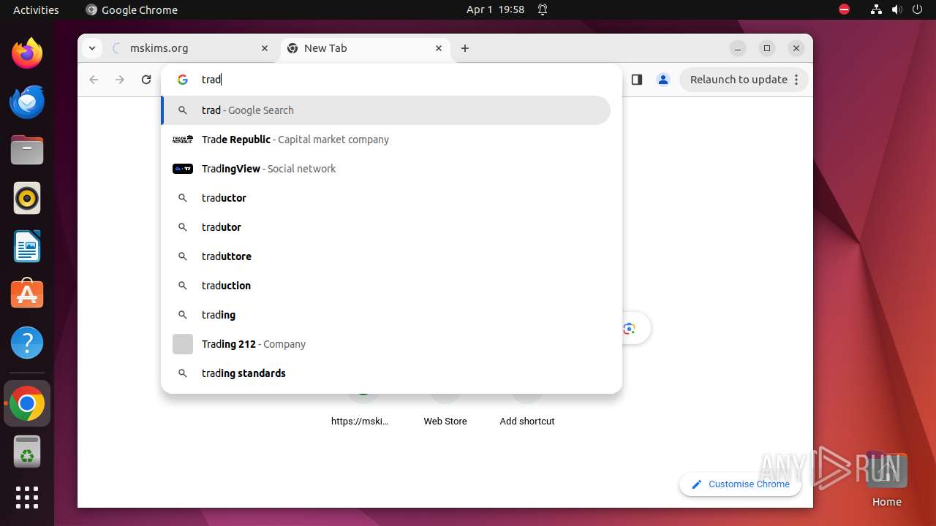This screenshot has width=936, height=526.
Task: Switch to the mskims.org tab
Action: pos(192,48)
